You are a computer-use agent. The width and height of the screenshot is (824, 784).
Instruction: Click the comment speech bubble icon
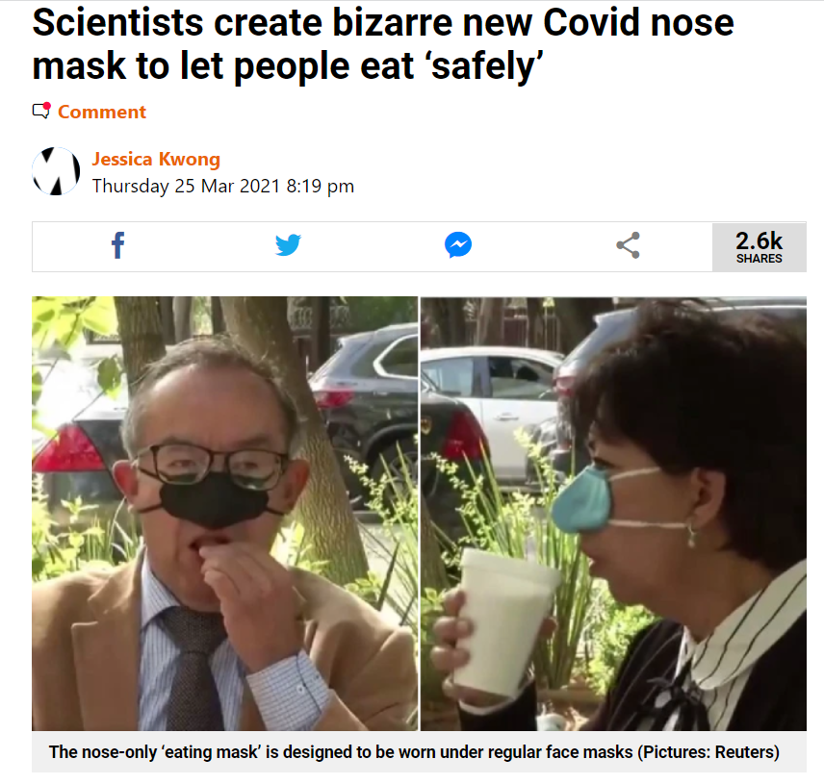click(x=41, y=111)
